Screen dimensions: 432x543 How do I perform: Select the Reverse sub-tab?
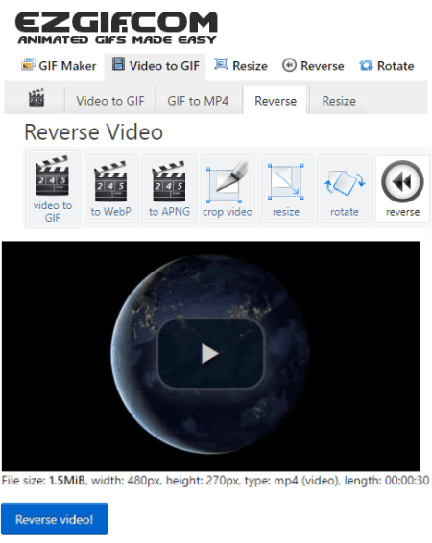[x=276, y=101]
